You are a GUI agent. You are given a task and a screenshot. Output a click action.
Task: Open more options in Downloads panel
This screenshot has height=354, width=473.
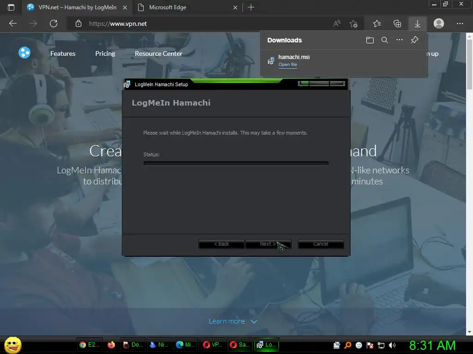[x=400, y=40]
